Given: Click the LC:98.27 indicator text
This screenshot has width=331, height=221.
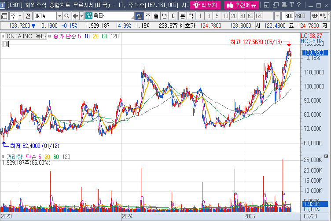Looking at the screenshot, I should (x=311, y=36).
